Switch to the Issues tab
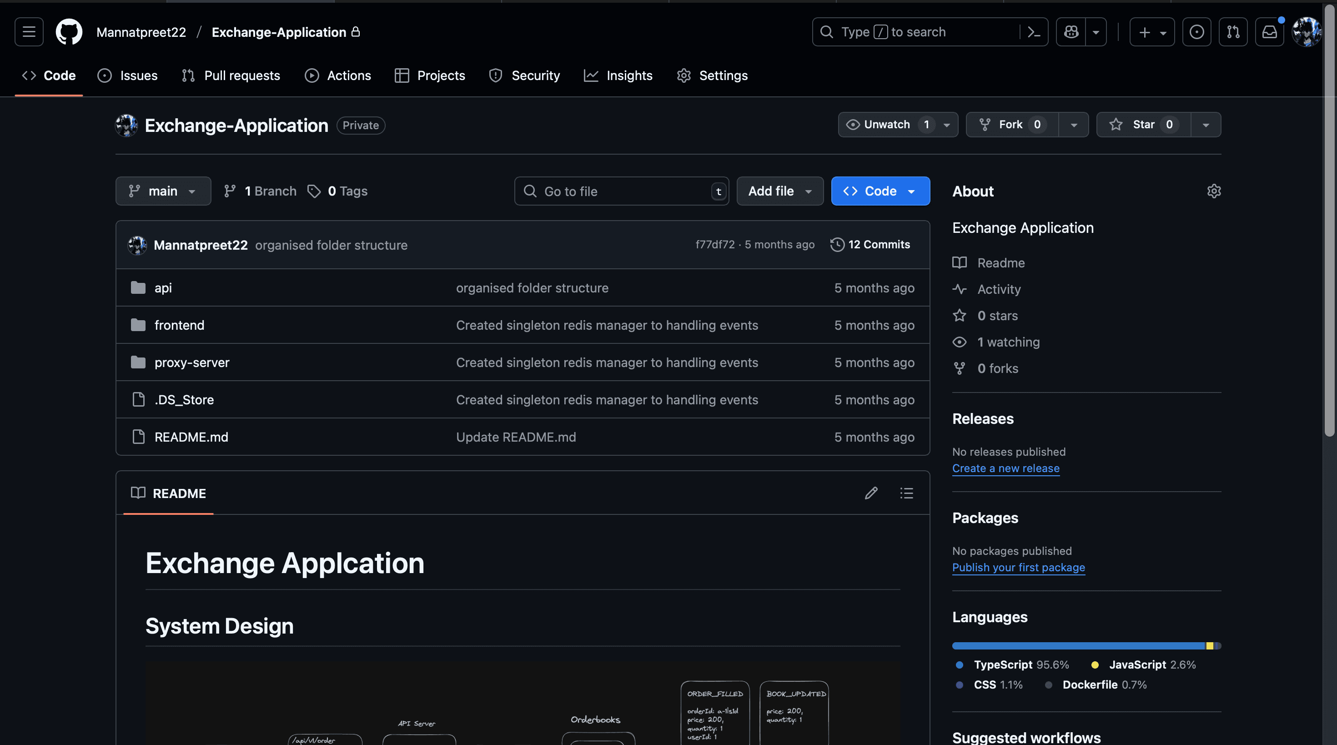 [128, 76]
